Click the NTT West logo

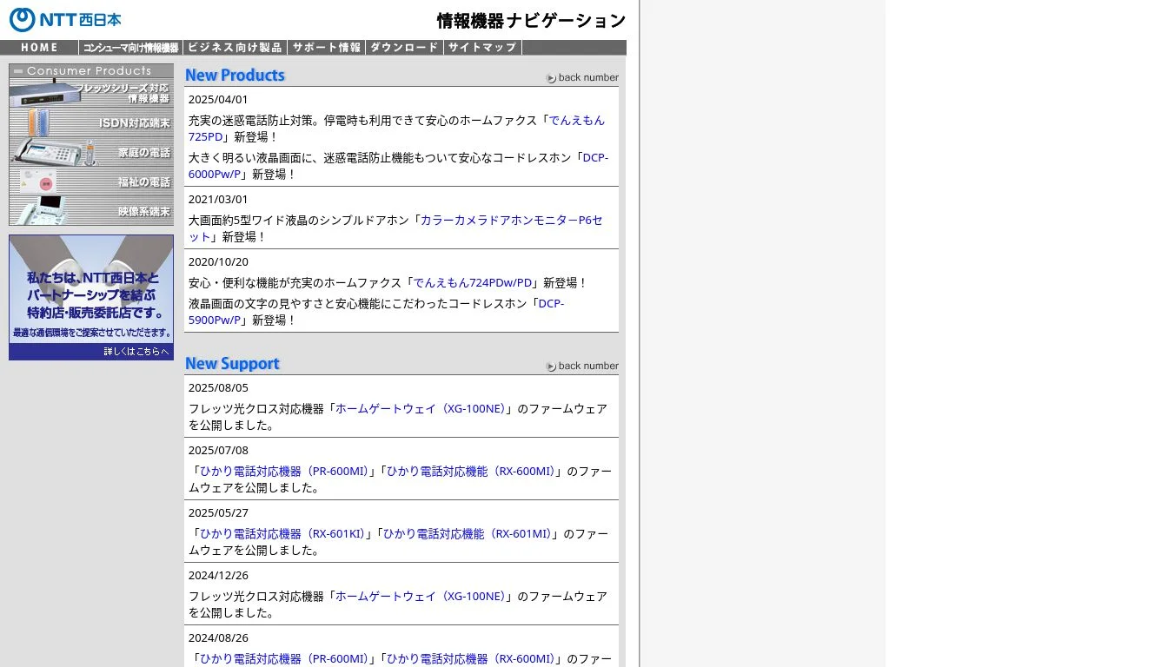[65, 19]
